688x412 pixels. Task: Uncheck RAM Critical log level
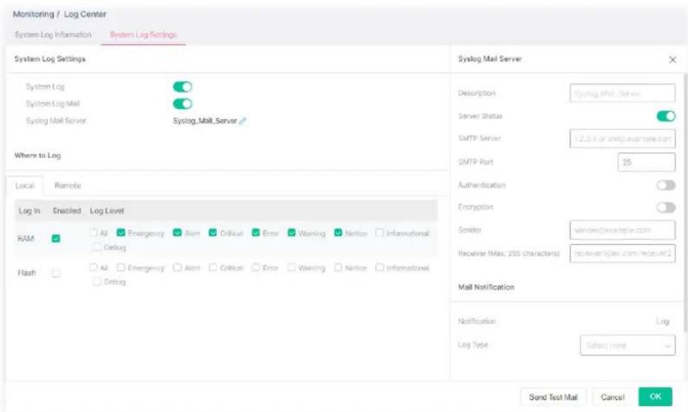pyautogui.click(x=213, y=232)
